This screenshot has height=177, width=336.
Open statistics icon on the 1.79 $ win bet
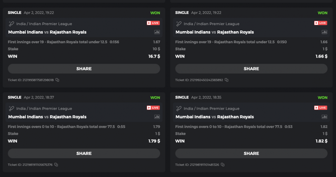(x=157, y=117)
